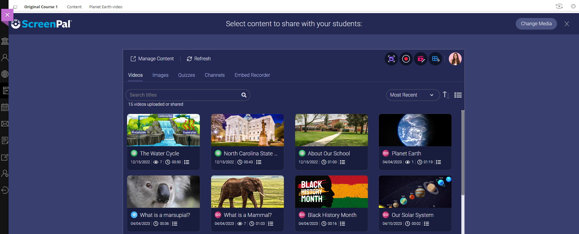The width and height of the screenshot is (579, 234).
Task: Click the vertical scrollbar of video list
Action: click(x=463, y=152)
